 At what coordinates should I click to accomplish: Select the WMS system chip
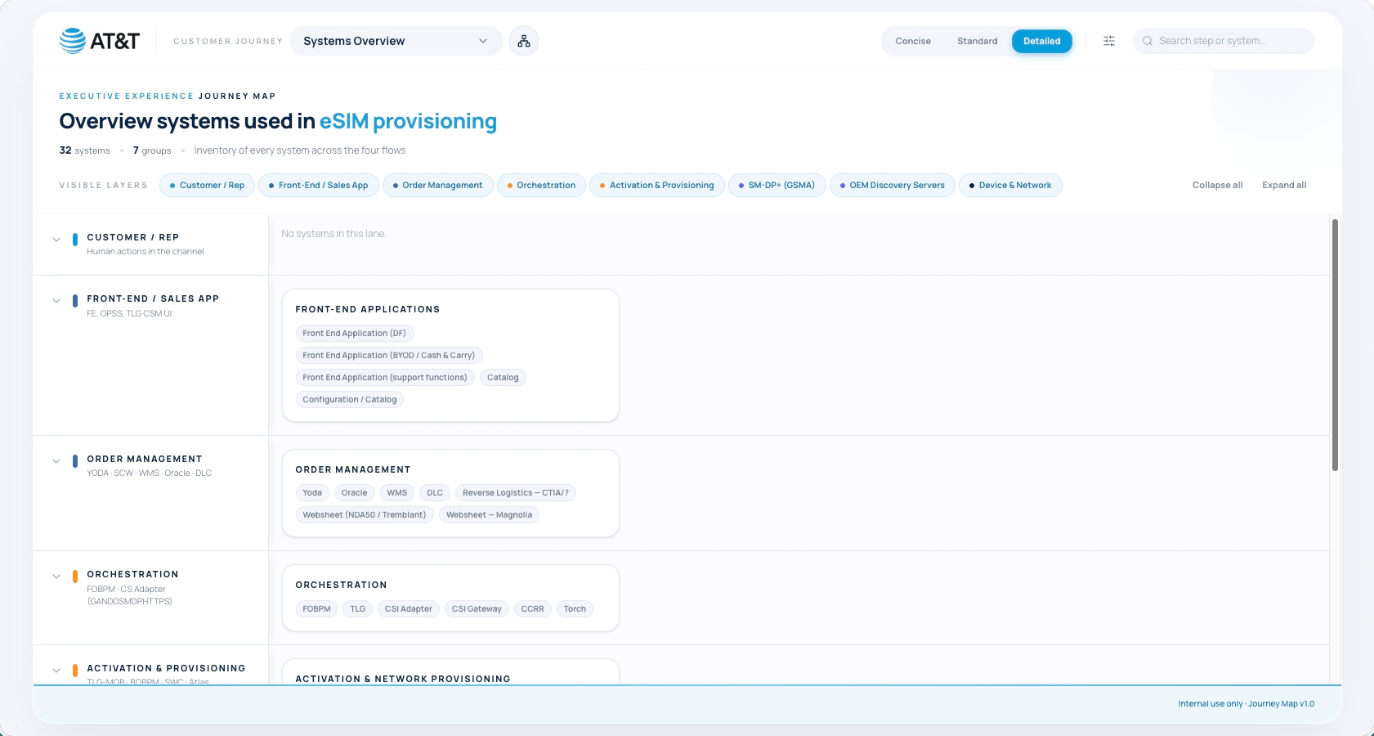point(397,493)
